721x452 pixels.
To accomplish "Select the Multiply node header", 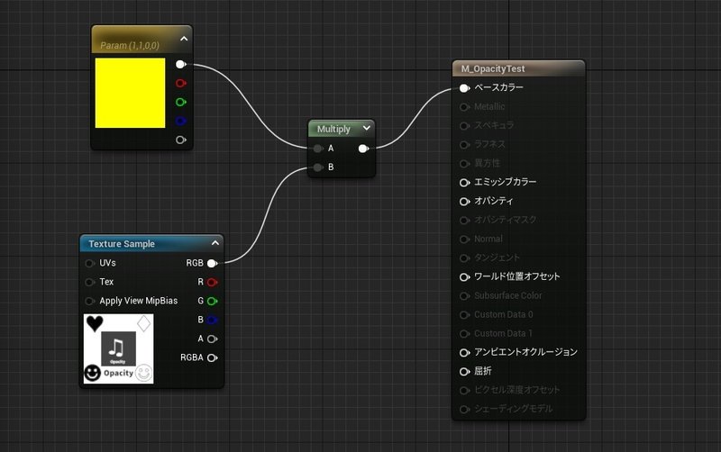I will 342,129.
